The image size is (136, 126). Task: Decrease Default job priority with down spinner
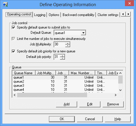click(x=62, y=58)
